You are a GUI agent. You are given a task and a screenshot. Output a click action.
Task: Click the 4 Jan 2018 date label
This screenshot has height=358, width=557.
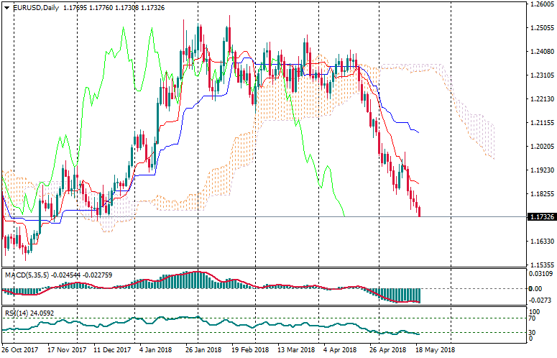155,350
